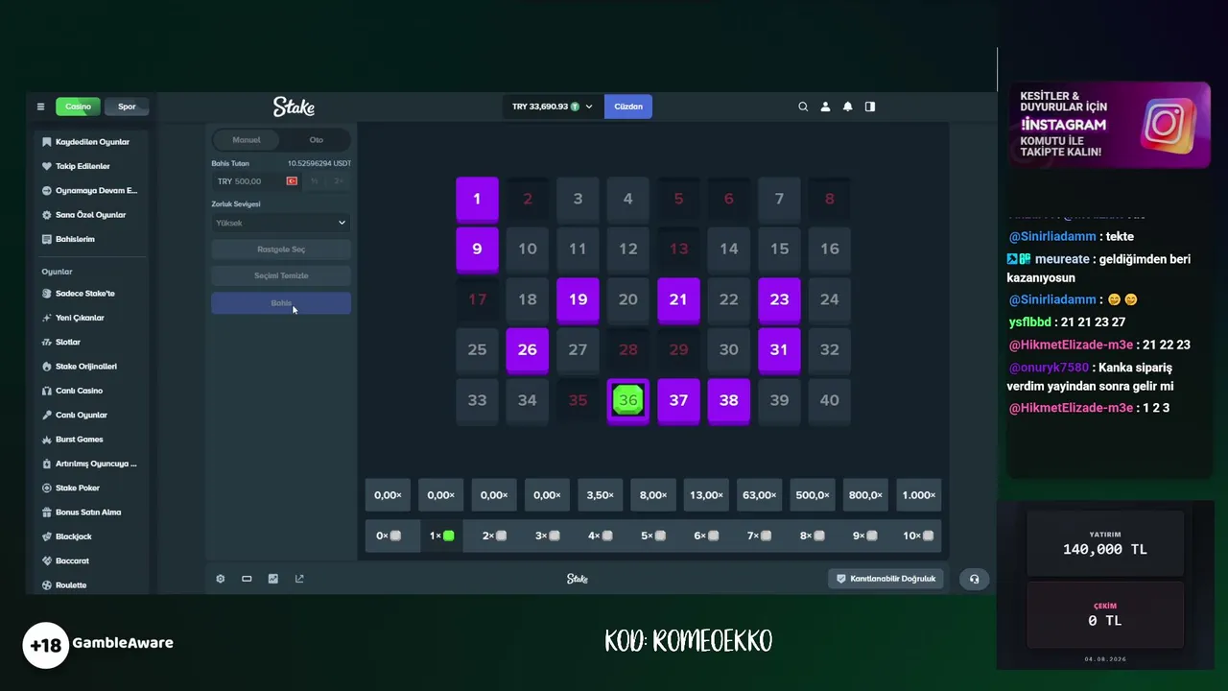Deselect keno number 26
Image resolution: width=1228 pixels, height=691 pixels.
point(528,350)
